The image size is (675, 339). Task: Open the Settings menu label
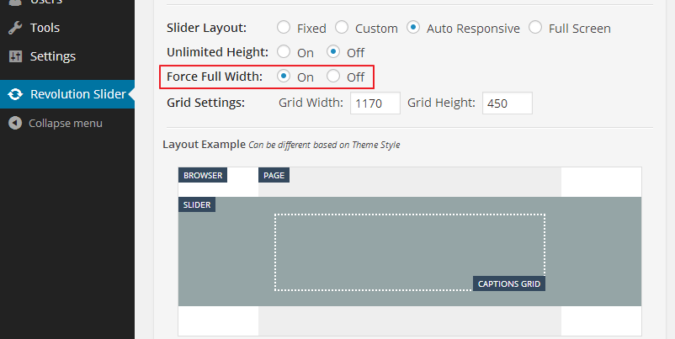[52, 56]
